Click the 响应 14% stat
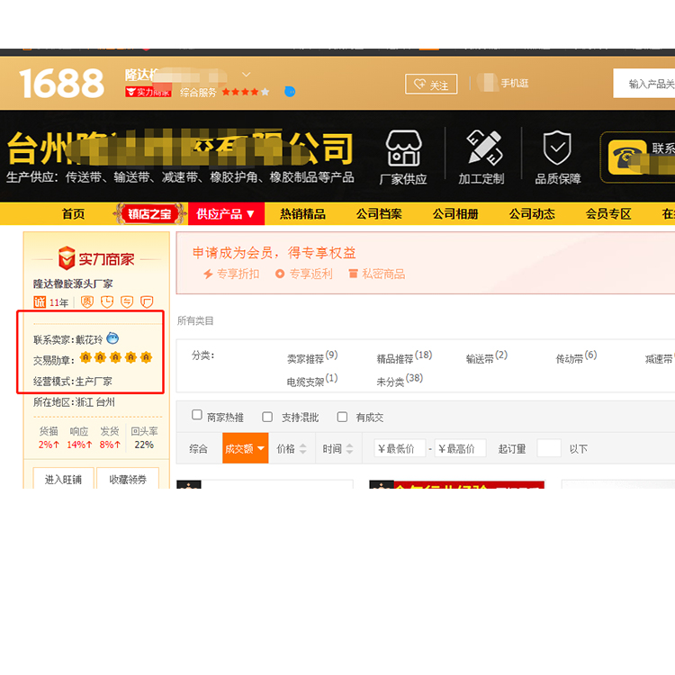 [79, 437]
